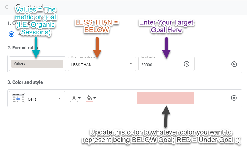Image resolution: width=250 pixels, height=148 pixels.
Task: Click the condition dropdown arrow
Action: pos(130,64)
